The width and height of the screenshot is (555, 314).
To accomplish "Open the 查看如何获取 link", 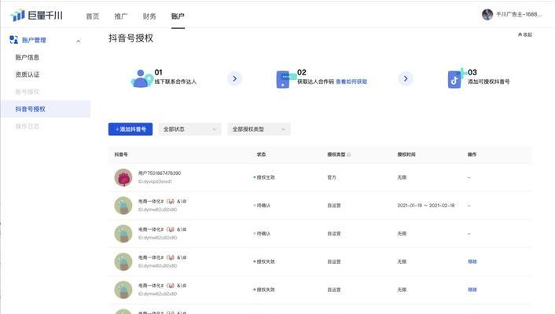I will (x=351, y=82).
